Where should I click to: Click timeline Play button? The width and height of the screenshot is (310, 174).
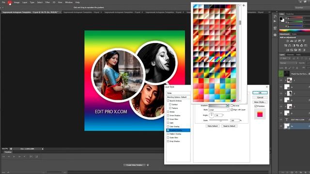pos(14,157)
